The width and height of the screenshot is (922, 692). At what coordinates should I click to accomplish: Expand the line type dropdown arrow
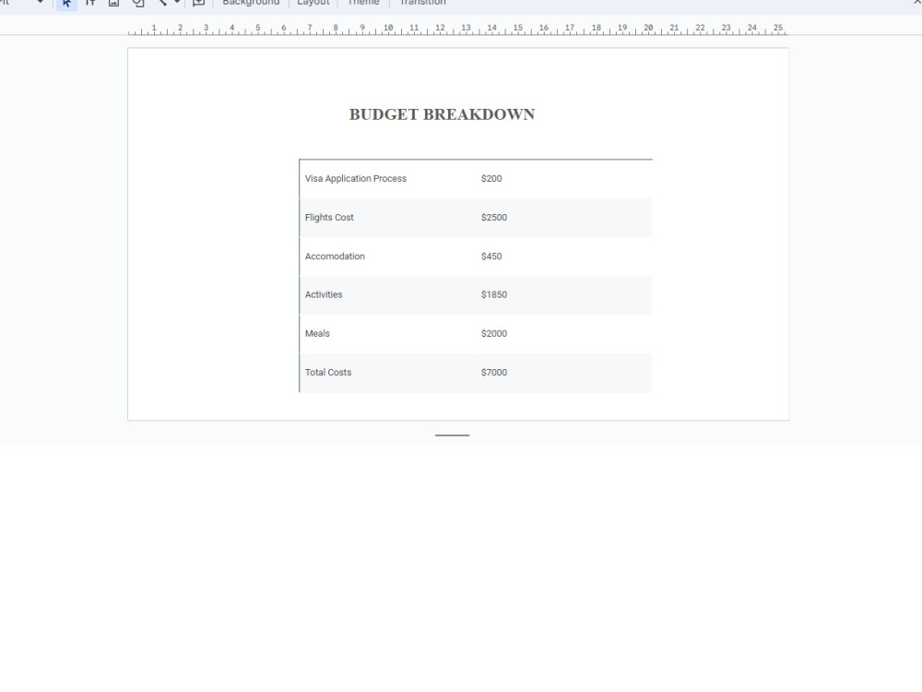coord(176,3)
